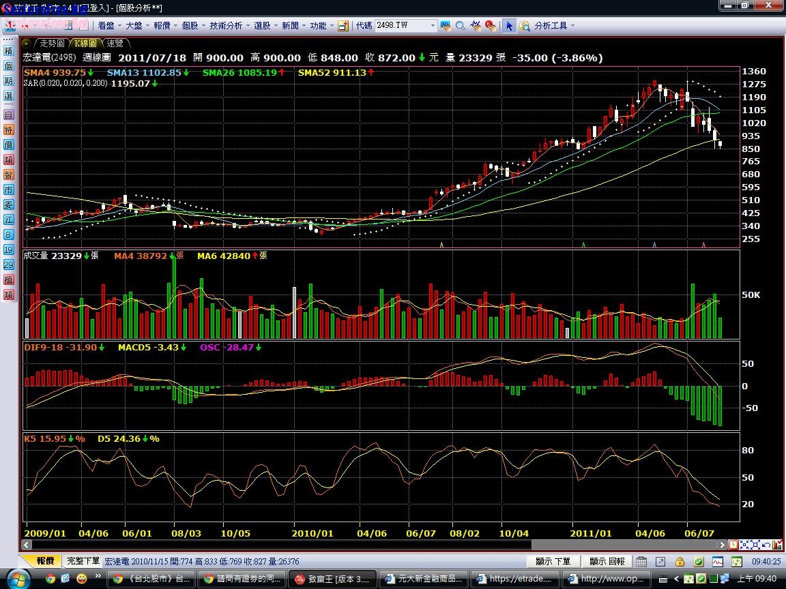The height and width of the screenshot is (589, 786).
Task: Switch to the 速覽 tab
Action: coord(115,43)
